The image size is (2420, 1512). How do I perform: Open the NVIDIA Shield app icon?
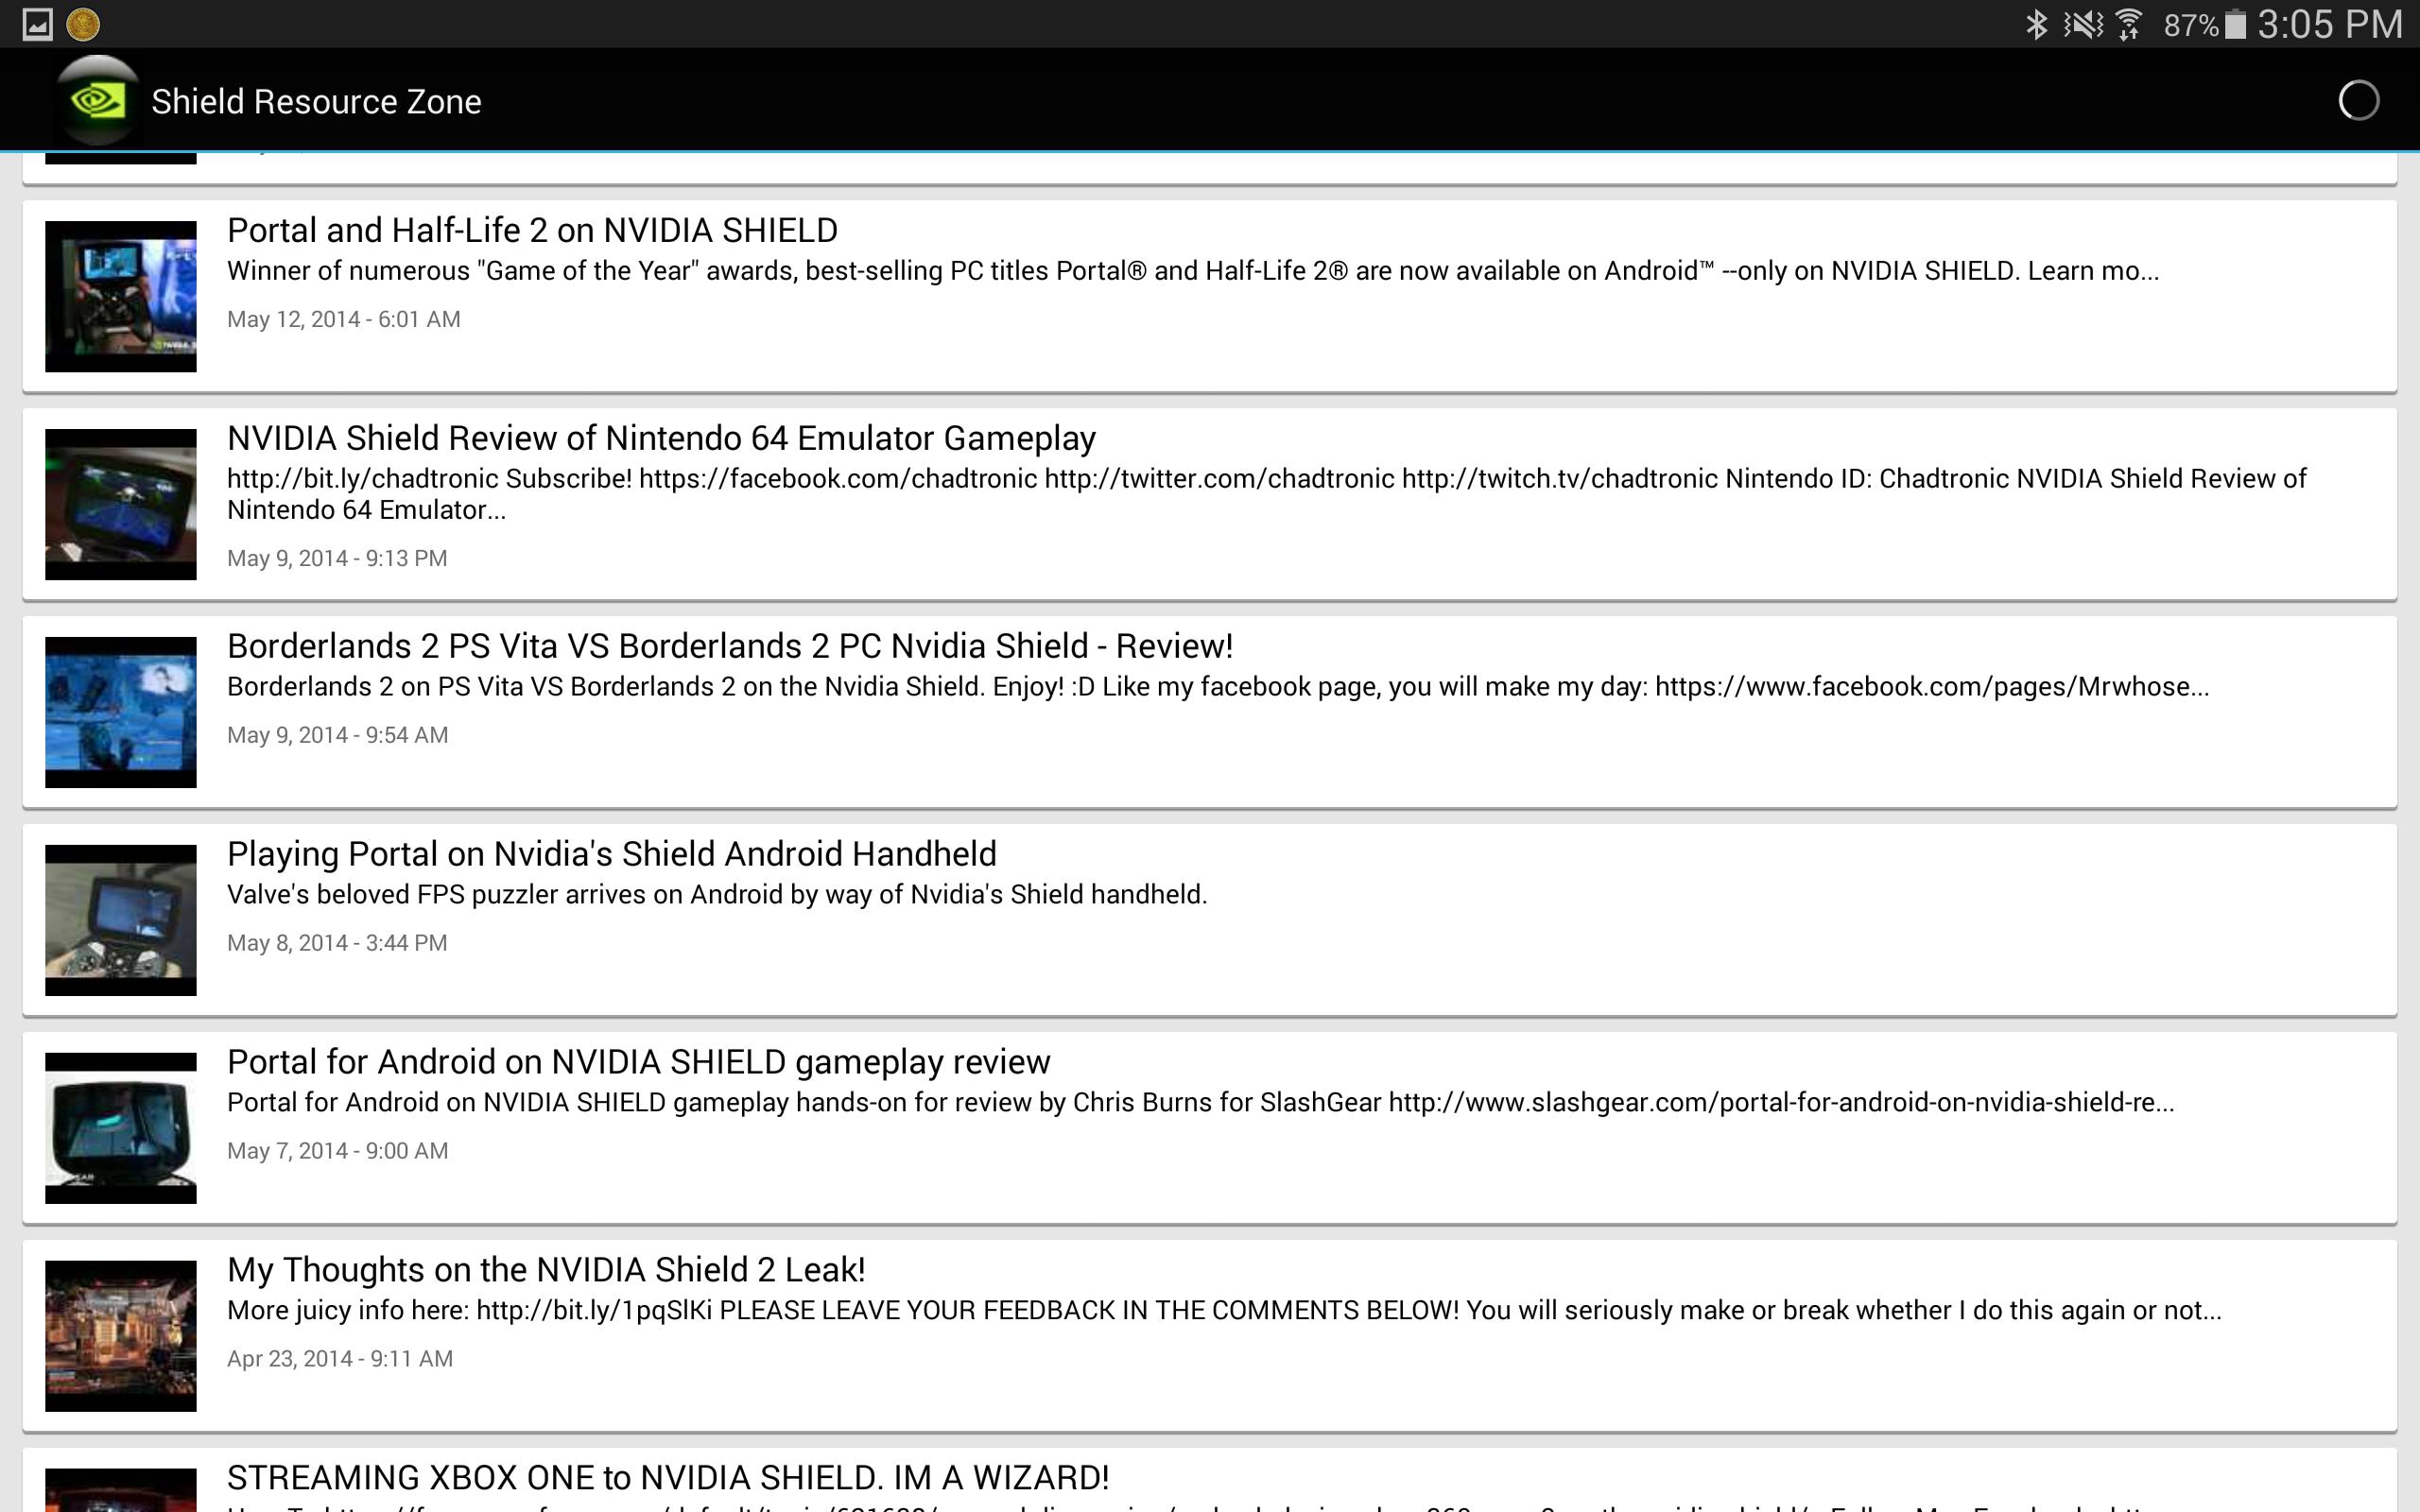[x=97, y=99]
